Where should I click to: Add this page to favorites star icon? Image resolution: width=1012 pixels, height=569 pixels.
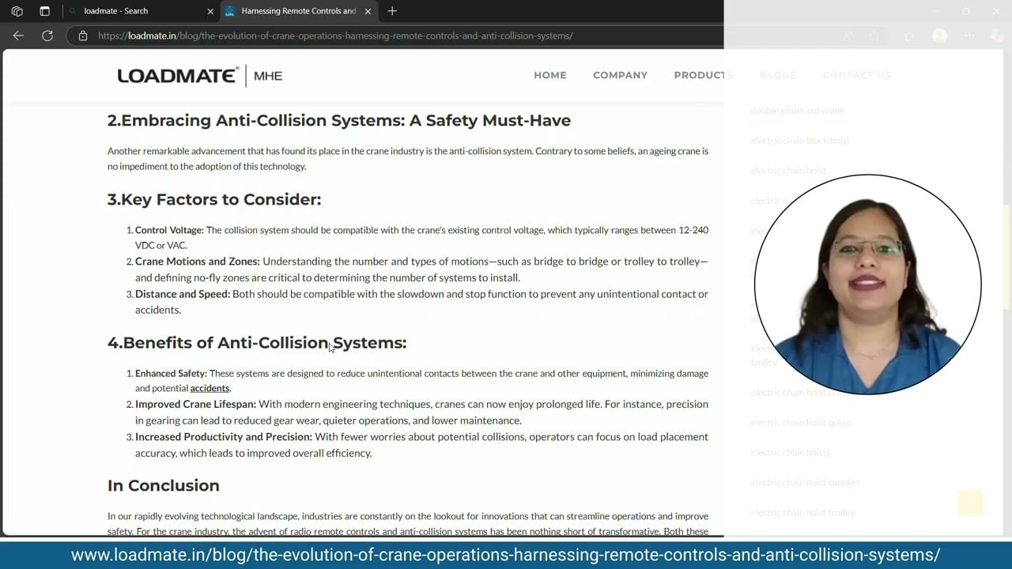(x=874, y=36)
